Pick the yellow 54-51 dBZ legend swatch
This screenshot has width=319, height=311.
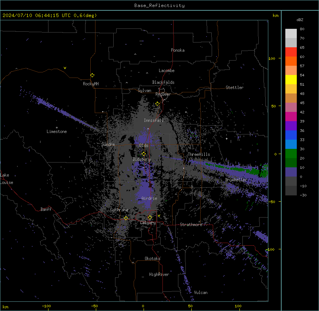pos(291,79)
